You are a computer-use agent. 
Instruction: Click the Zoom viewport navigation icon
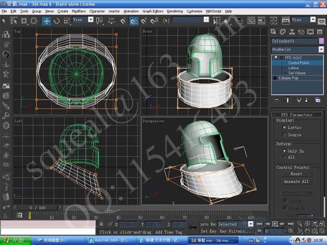(x=300, y=224)
